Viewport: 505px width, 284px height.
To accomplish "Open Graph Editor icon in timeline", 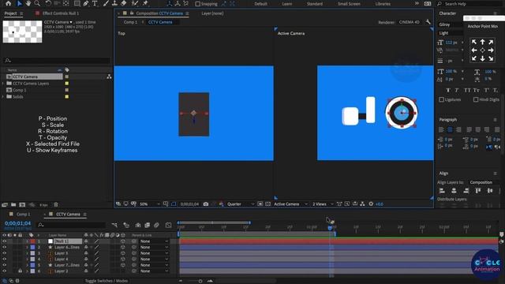I will tap(168, 225).
